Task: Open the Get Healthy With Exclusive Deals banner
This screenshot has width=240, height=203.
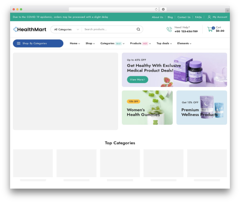Action: [x=174, y=70]
